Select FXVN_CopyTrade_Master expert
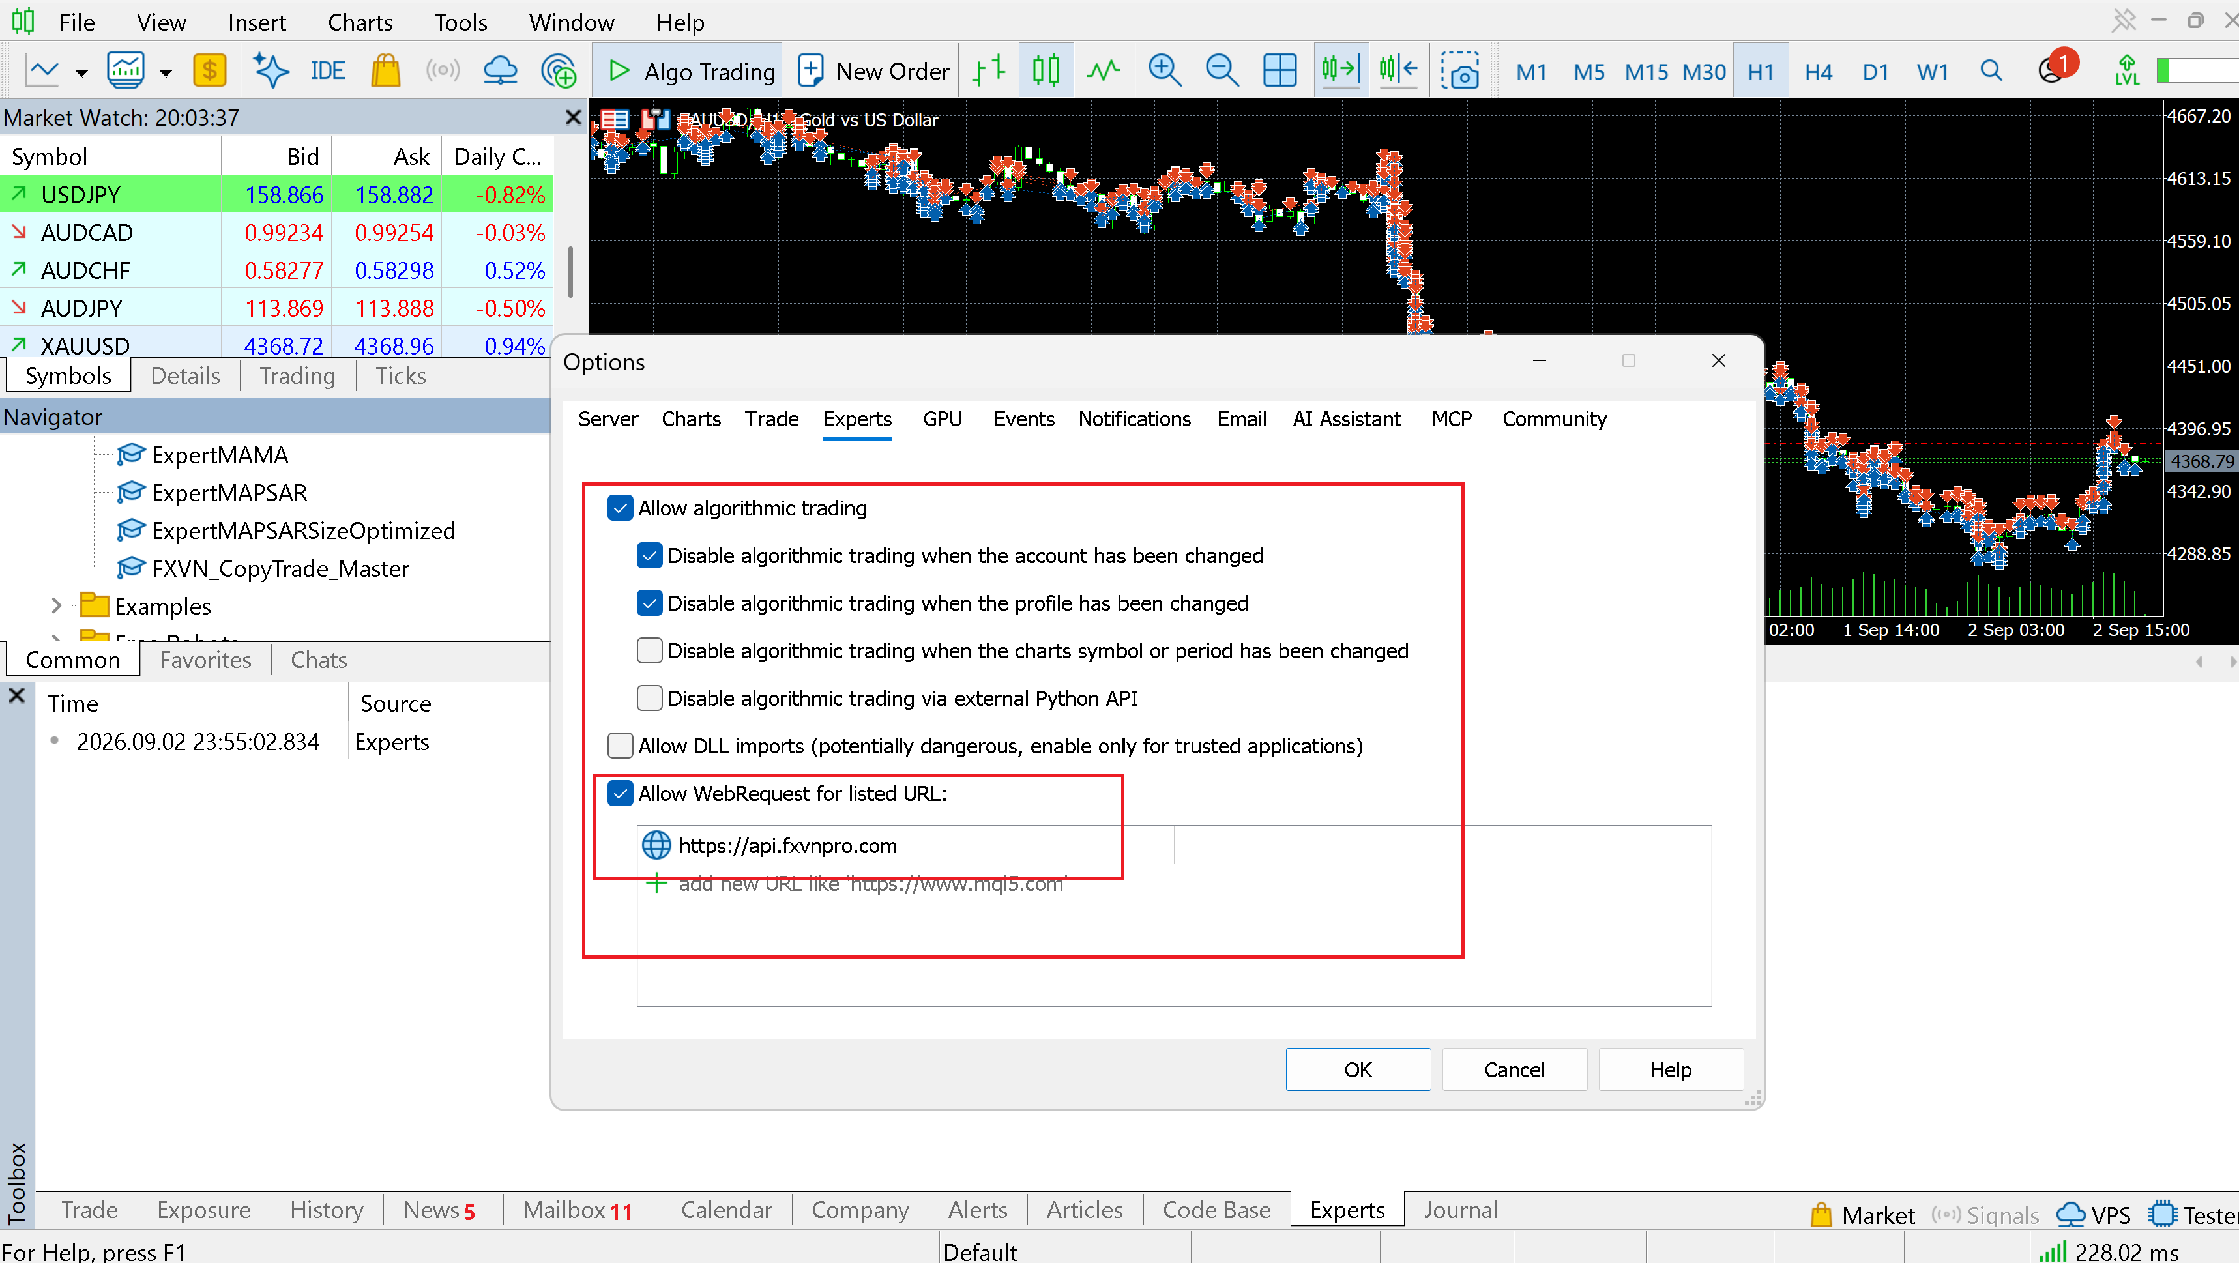This screenshot has height=1263, width=2239. click(x=279, y=568)
